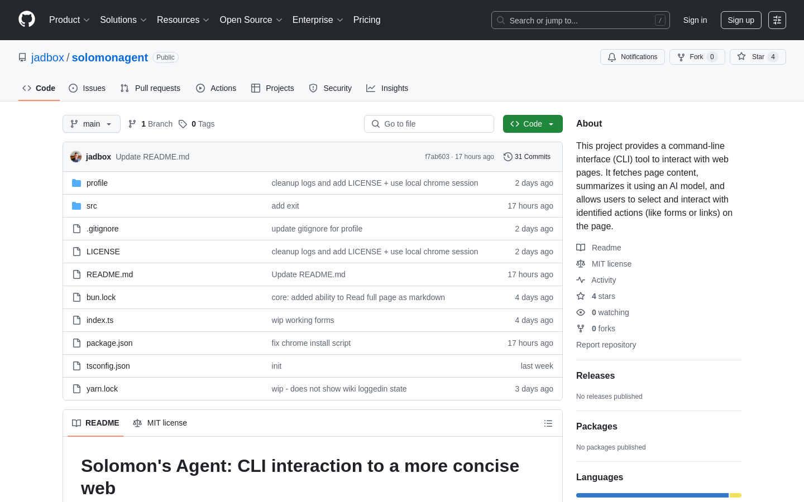Open the green Code dropdown button
Viewport: 804px width, 502px height.
click(533, 124)
